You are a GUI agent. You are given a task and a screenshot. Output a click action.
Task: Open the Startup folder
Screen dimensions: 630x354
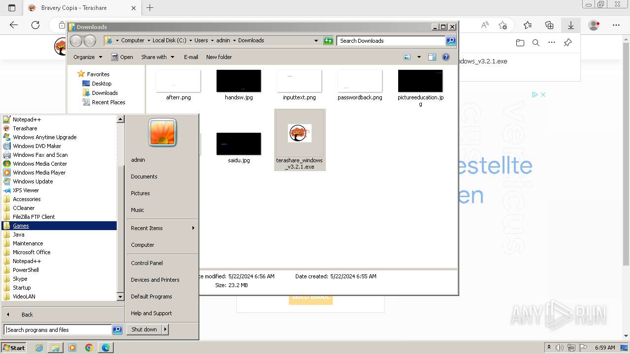click(x=22, y=288)
